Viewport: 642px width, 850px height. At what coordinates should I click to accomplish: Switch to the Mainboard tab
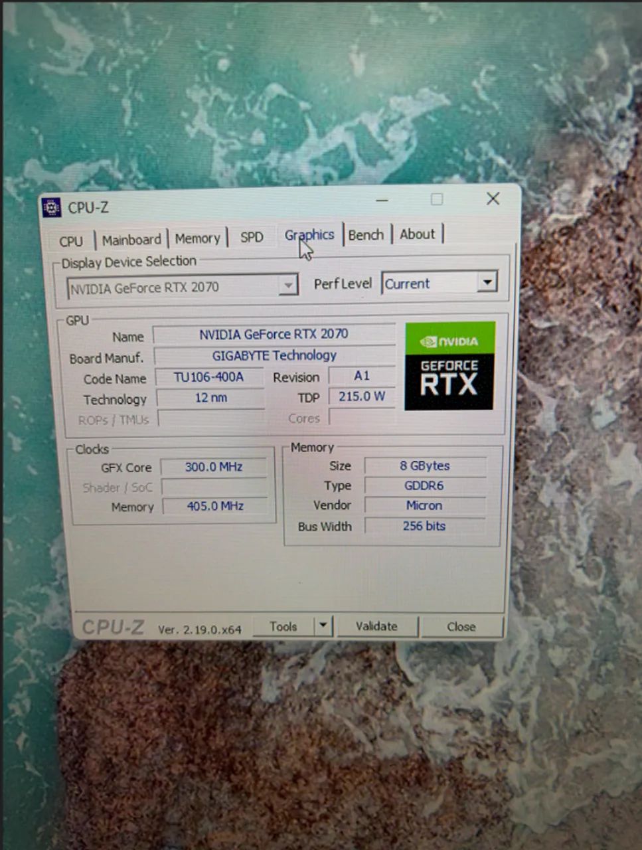pos(131,240)
